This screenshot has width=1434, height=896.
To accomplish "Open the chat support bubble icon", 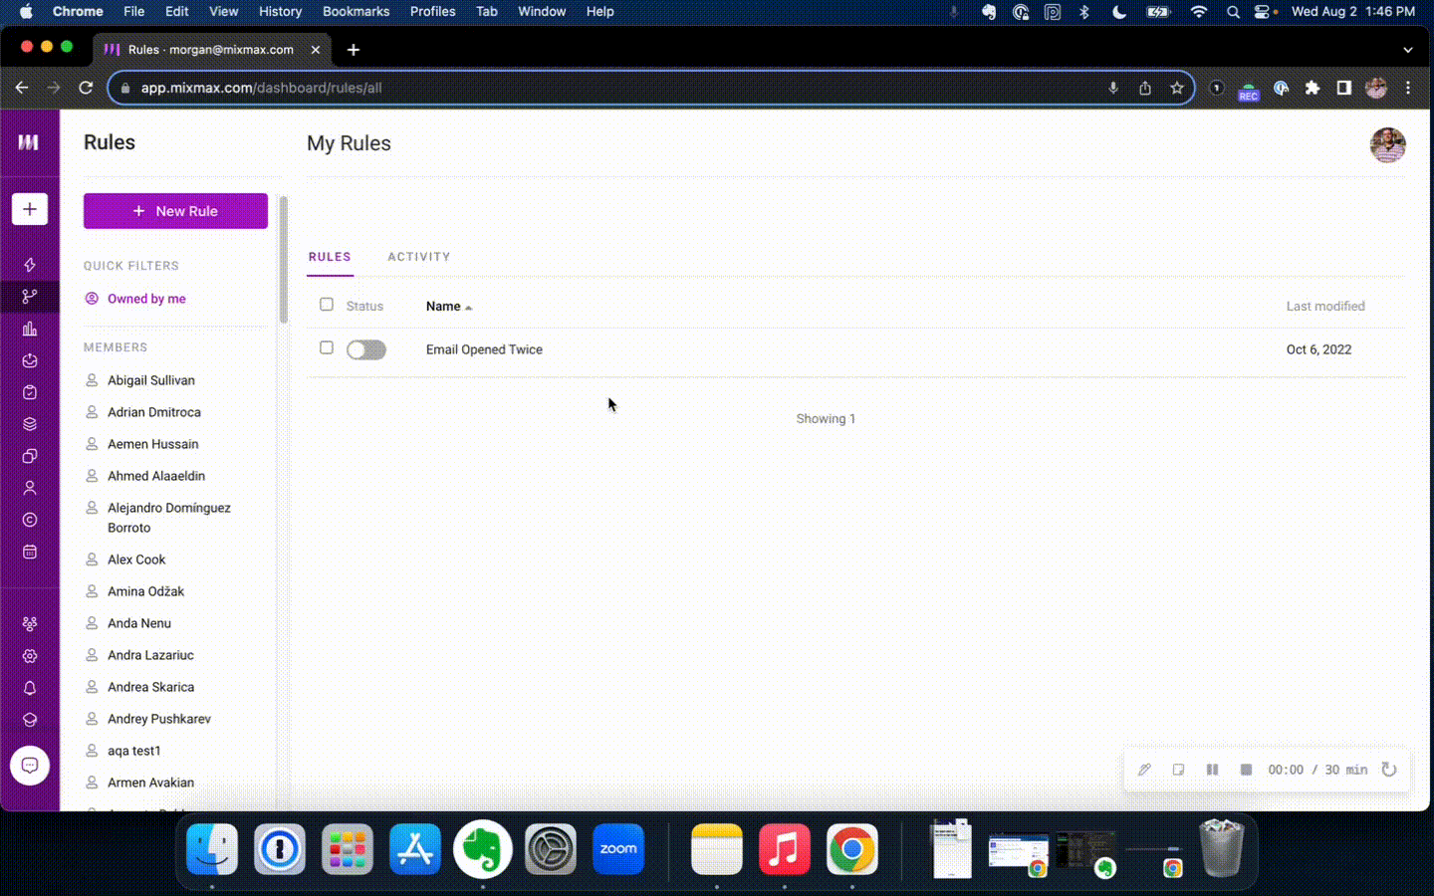I will click(x=30, y=766).
